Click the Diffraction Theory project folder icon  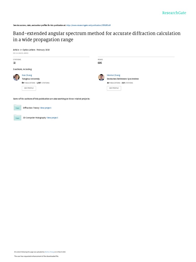pyautogui.click(x=17, y=108)
